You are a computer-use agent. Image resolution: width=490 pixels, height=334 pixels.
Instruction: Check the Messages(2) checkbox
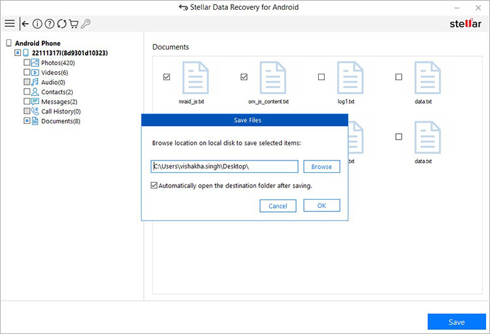pyautogui.click(x=27, y=101)
